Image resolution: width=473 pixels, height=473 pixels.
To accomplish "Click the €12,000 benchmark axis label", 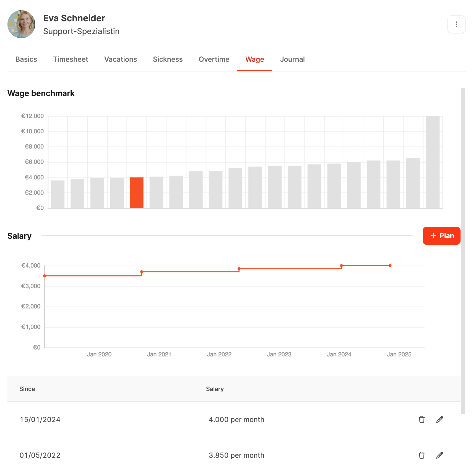I will click(32, 116).
